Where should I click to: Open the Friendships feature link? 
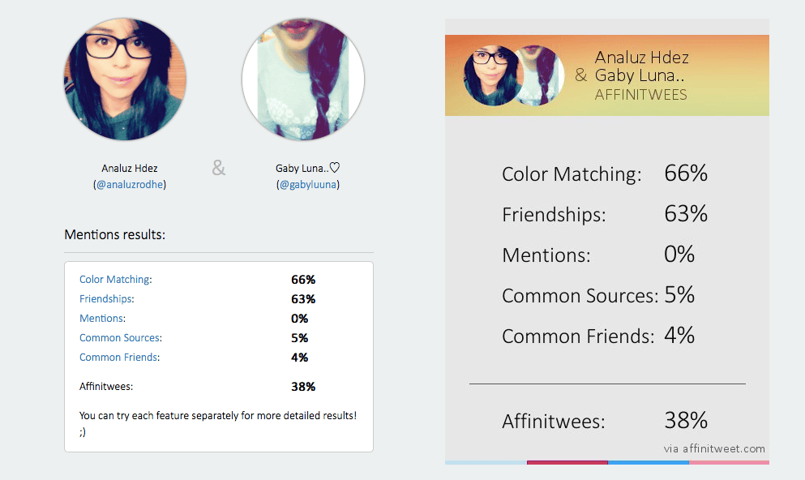(x=105, y=298)
